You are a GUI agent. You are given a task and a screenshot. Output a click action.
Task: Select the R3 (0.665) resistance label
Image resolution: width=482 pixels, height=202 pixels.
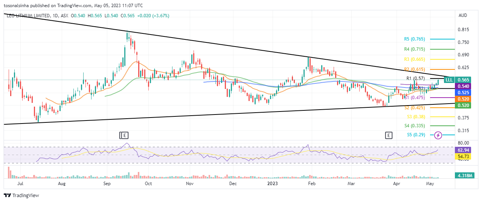click(414, 59)
